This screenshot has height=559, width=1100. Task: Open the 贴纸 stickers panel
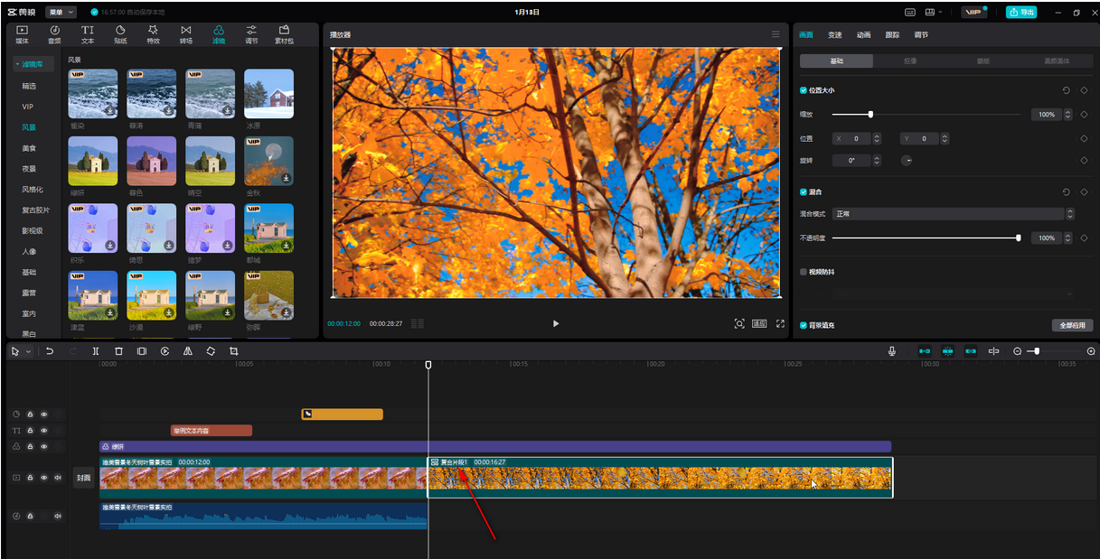tap(120, 34)
